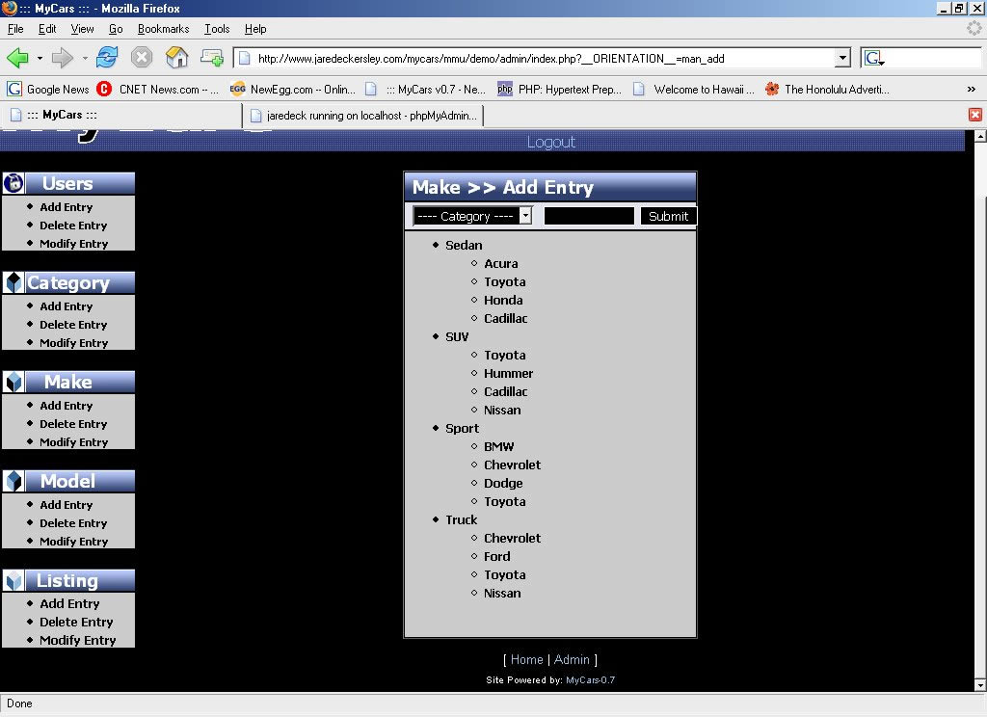Image resolution: width=987 pixels, height=717 pixels.
Task: Click Modify Entry under Listing
Action: click(x=77, y=640)
